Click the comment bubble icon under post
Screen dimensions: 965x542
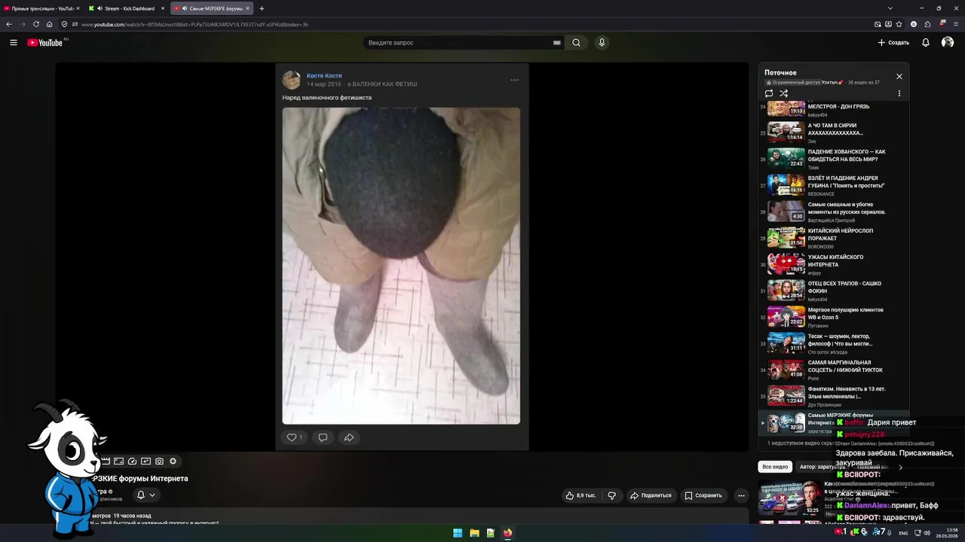(x=323, y=437)
